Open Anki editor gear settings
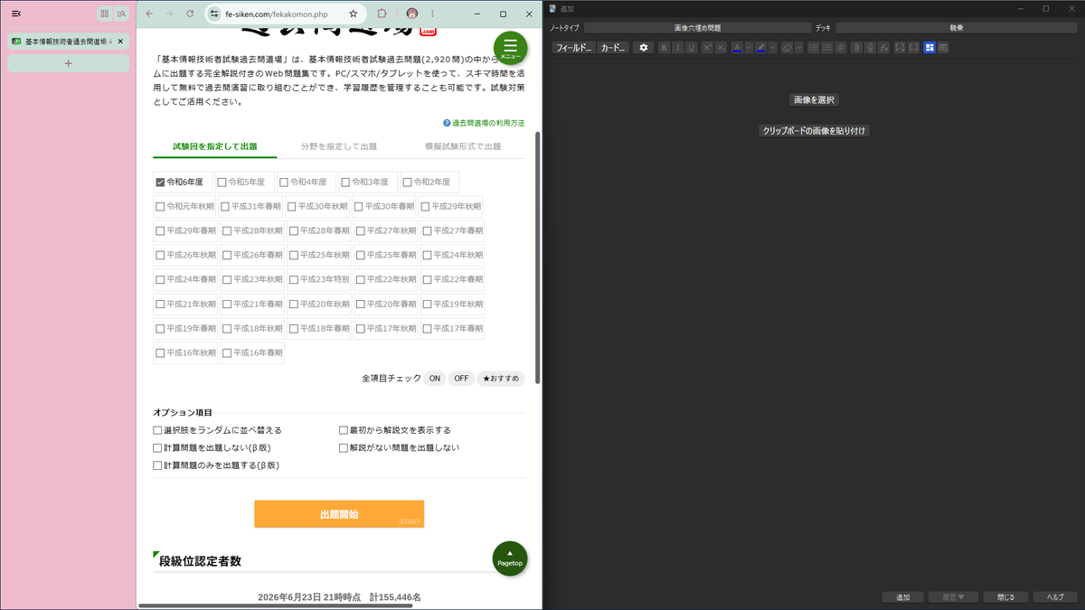Image resolution: width=1085 pixels, height=610 pixels. (644, 48)
